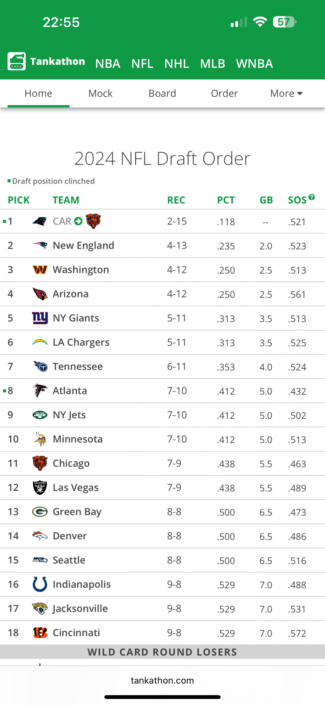Tap the Las Vegas Raiders shield logo
This screenshot has width=325, height=705.
(40, 487)
